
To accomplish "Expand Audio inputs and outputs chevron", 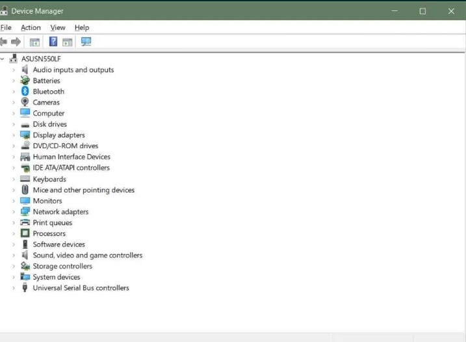I will click(x=14, y=70).
